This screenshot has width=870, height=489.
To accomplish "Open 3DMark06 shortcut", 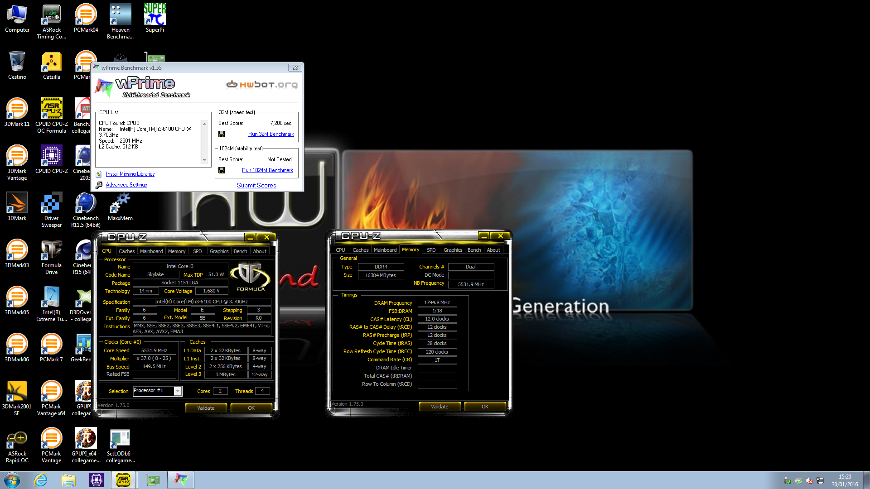I will click(x=17, y=348).
